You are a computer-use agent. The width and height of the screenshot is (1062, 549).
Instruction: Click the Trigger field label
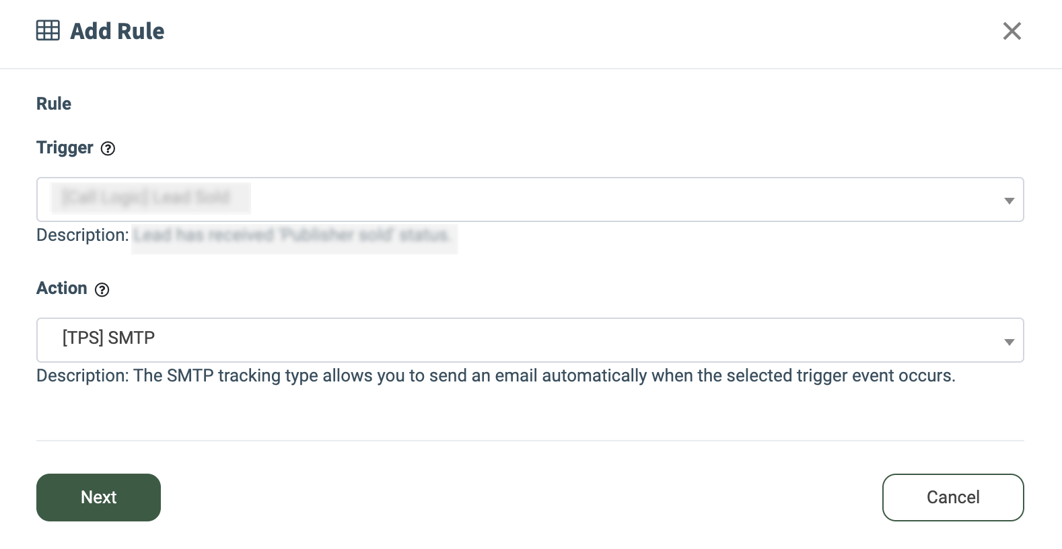tap(65, 147)
